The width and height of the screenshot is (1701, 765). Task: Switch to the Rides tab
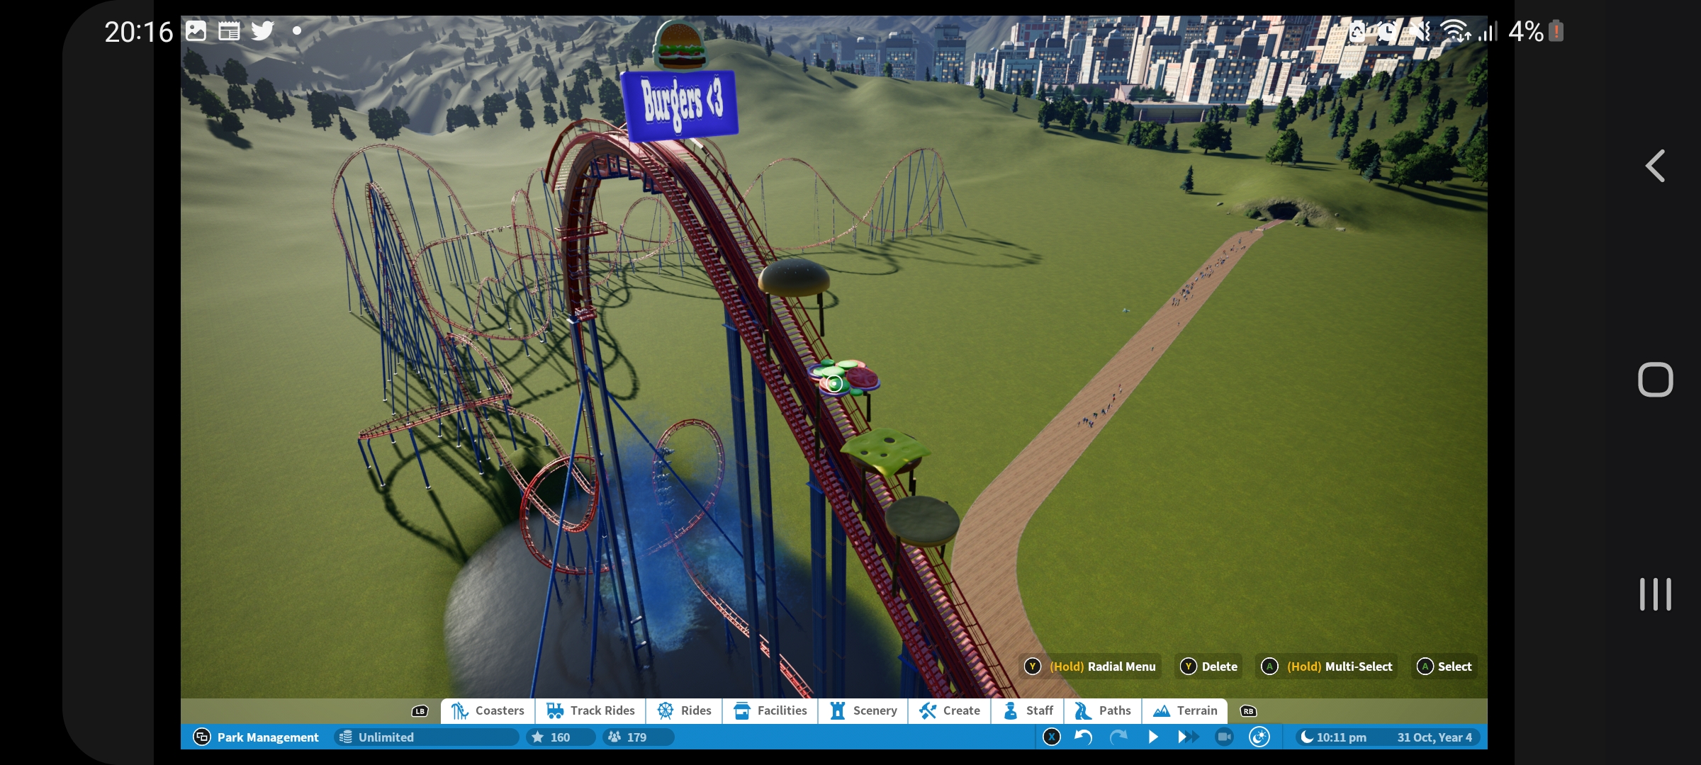tap(684, 710)
